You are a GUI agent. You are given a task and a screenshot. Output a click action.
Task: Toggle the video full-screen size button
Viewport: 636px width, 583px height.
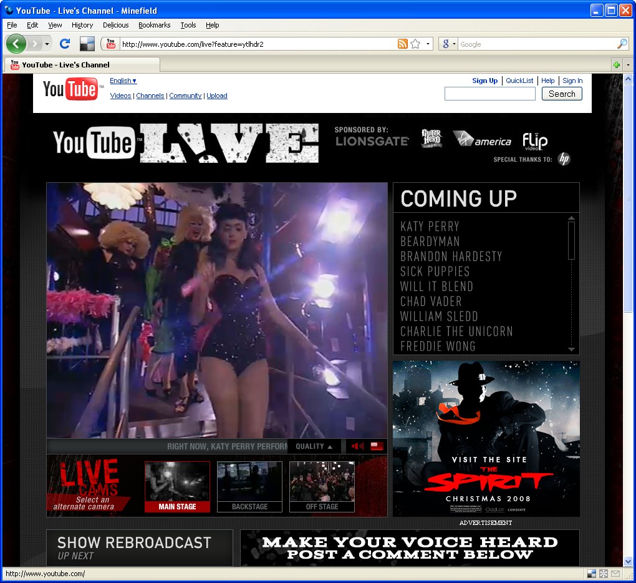pos(377,446)
